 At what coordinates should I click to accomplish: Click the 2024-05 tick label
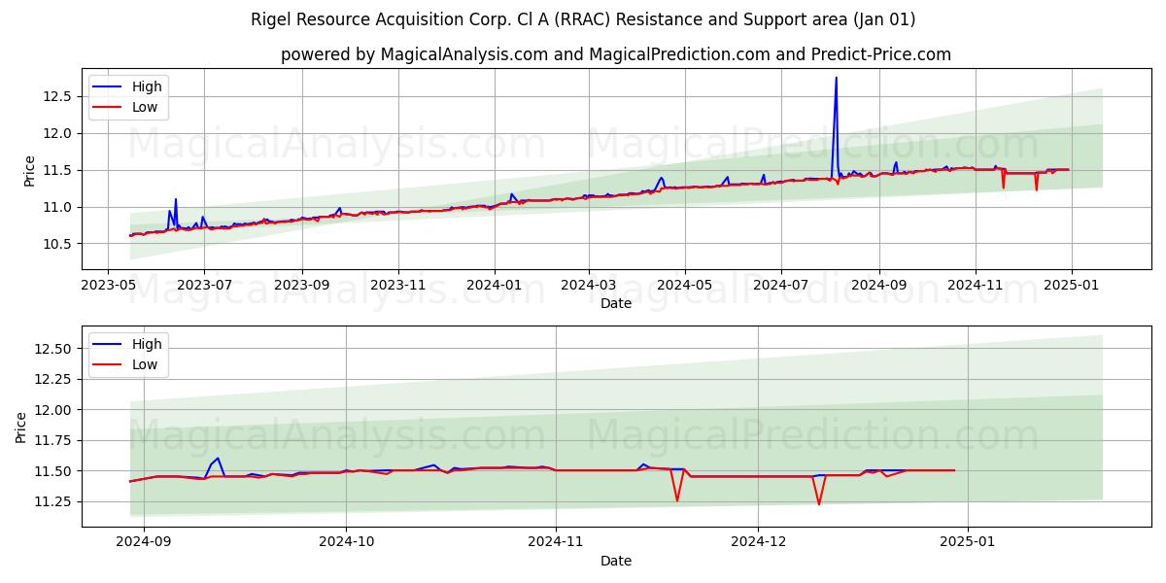(685, 285)
